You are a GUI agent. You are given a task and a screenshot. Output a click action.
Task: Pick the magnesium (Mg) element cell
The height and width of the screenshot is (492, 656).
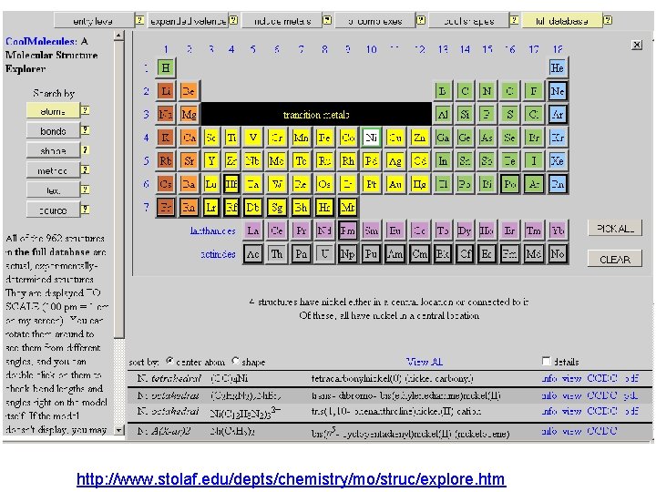coord(189,114)
